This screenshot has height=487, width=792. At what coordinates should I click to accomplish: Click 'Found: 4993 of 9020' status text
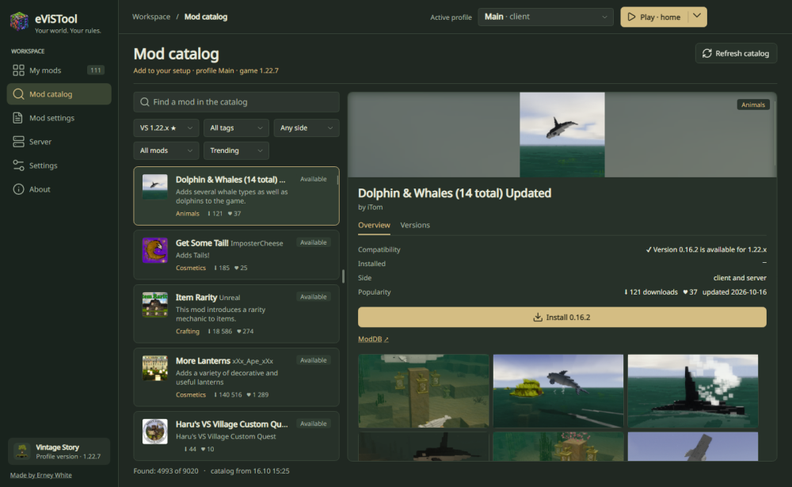click(x=166, y=471)
